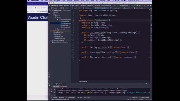
Task: Collapse the org.vaadin.marcus package node
Action: [x=57, y=20]
